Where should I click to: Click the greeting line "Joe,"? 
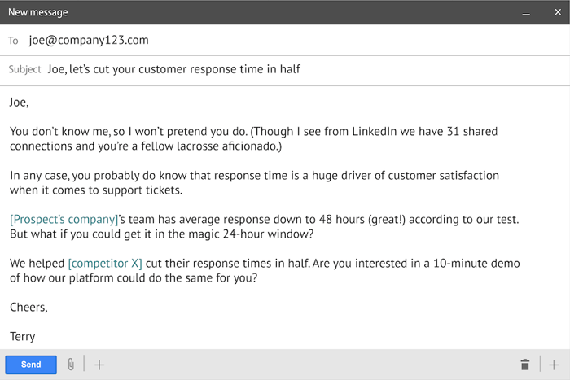click(x=18, y=103)
